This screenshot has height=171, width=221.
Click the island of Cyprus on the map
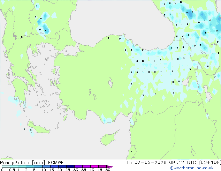click(x=108, y=138)
